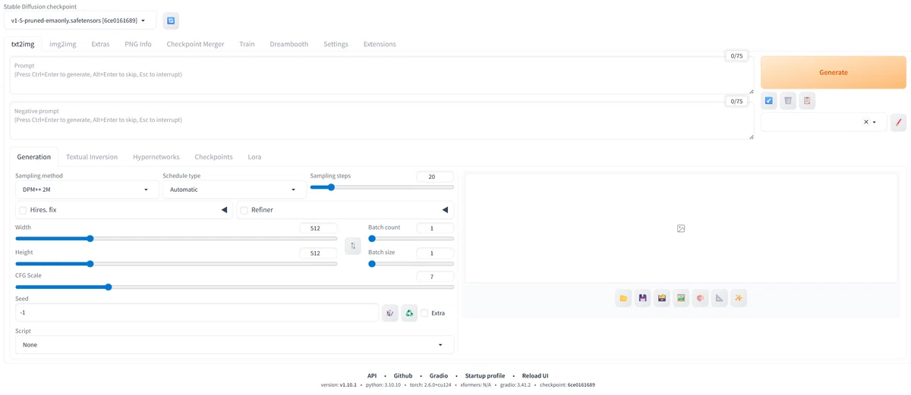Tick the Extra seed checkbox
Screen dimensions: 911x395
tap(424, 313)
